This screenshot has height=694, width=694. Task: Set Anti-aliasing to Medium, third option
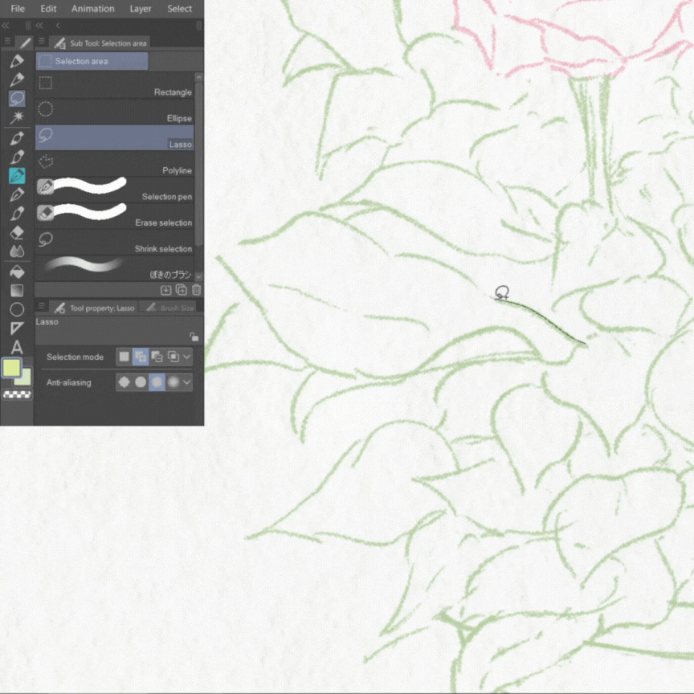[x=157, y=382]
